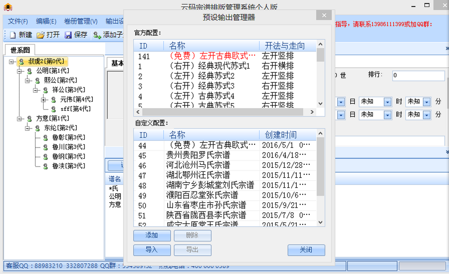Click person icon beside 熙公[第2代]
This screenshot has width=449, height=274.
(37, 80)
